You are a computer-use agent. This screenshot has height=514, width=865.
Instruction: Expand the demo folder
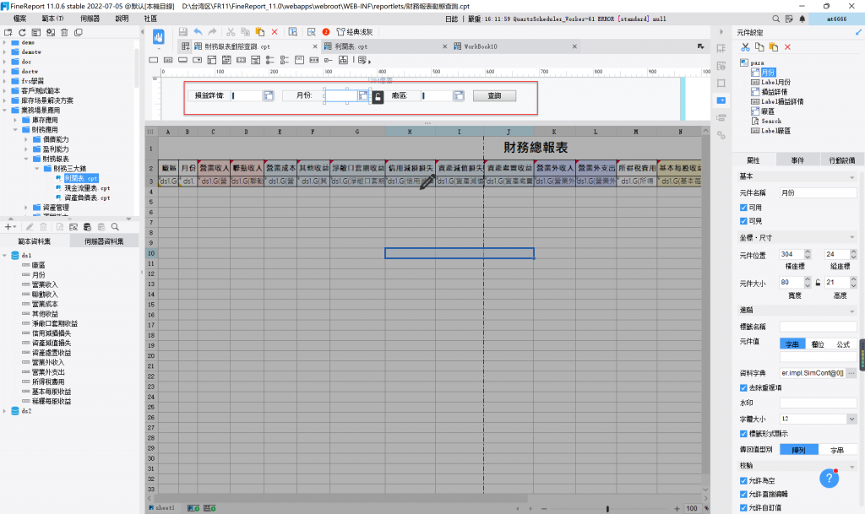(5, 42)
